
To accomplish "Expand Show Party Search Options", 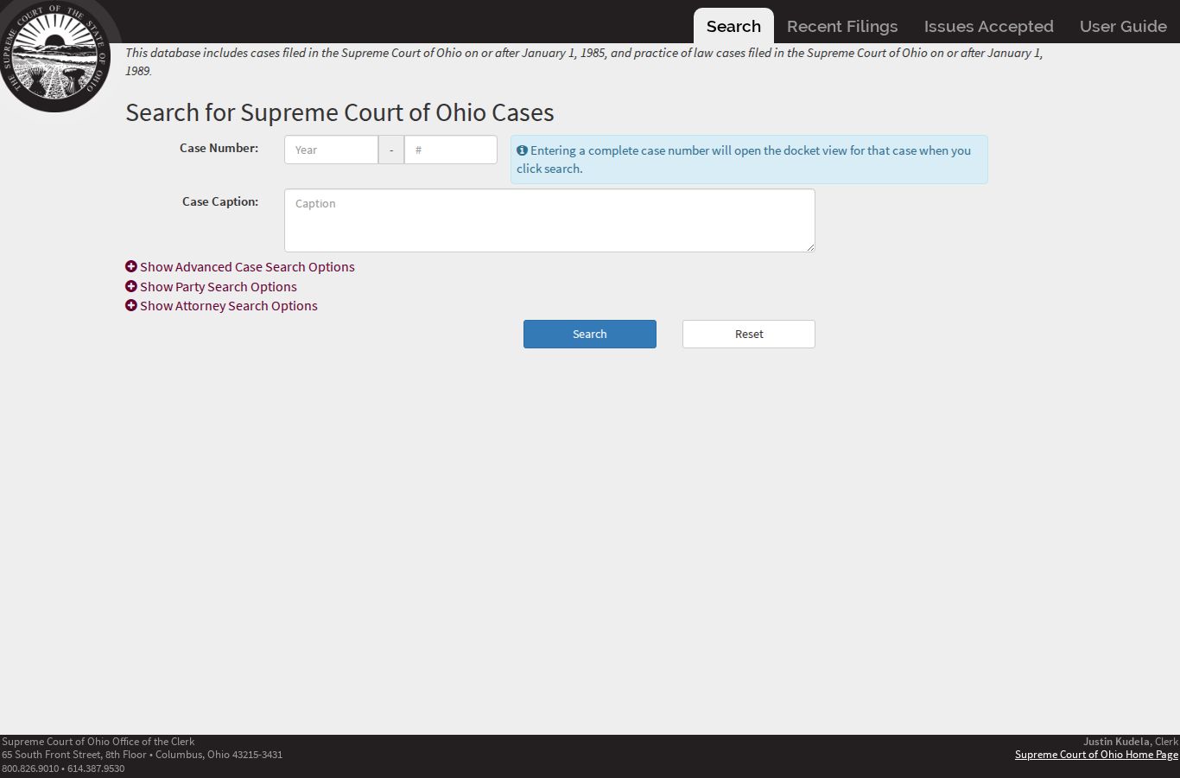I will (x=211, y=287).
